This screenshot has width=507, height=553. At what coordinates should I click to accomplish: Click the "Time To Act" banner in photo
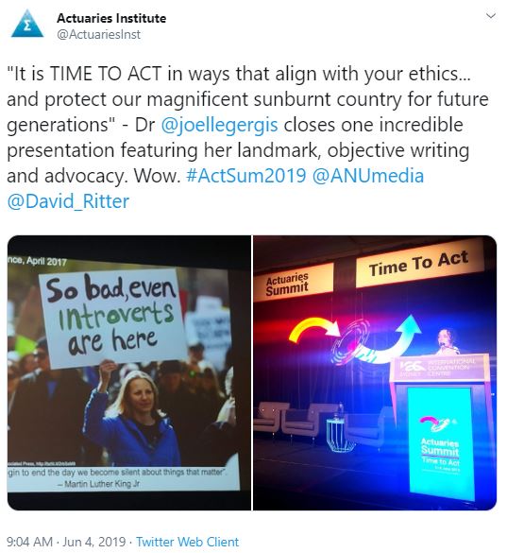coord(419,264)
